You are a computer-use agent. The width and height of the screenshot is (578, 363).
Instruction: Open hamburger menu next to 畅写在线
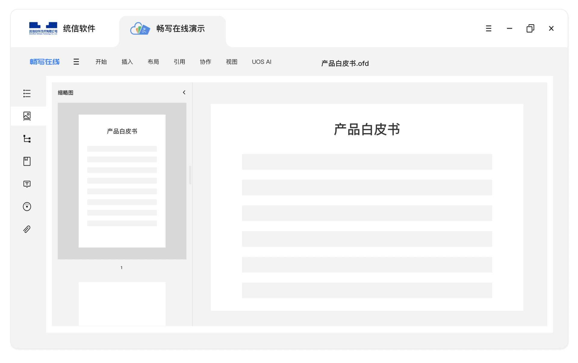coord(76,62)
